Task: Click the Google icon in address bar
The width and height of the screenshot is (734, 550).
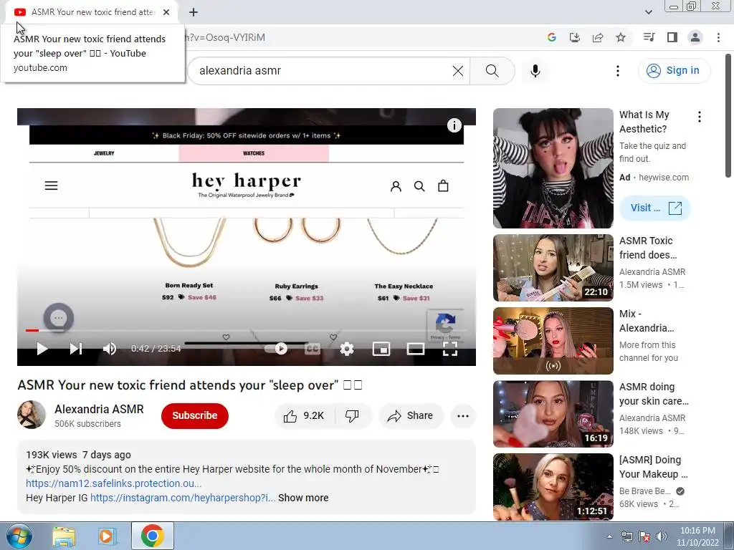Action: point(552,37)
